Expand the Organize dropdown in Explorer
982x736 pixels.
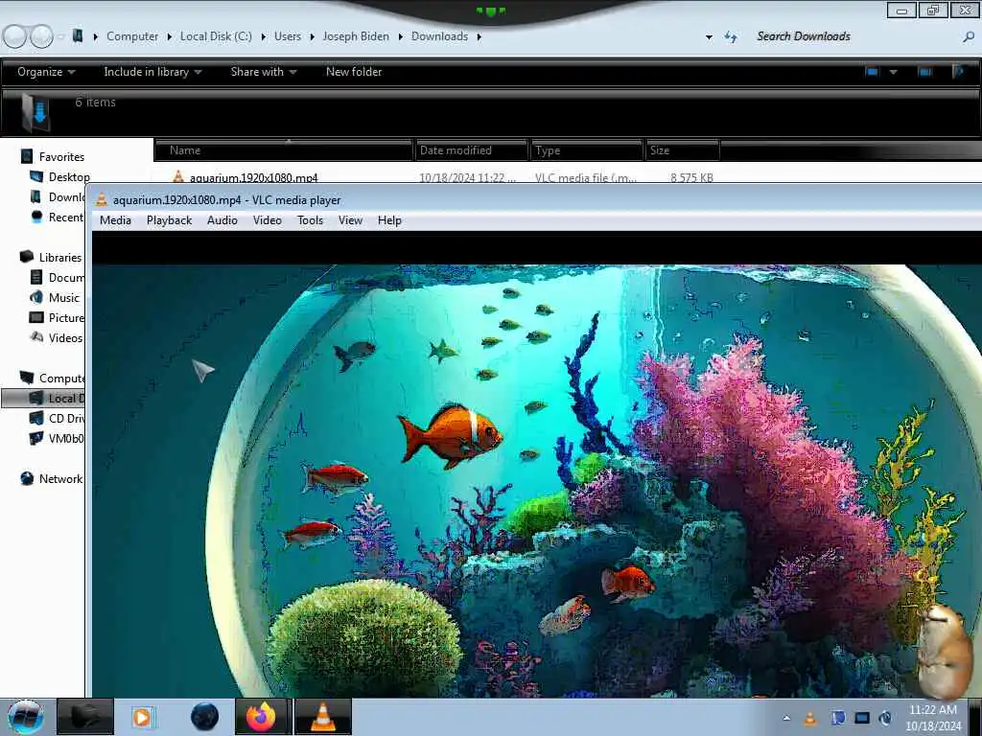(46, 72)
